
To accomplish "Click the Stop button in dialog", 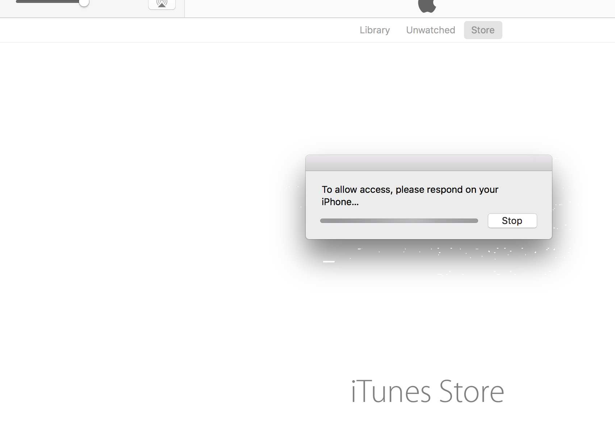I will point(512,221).
